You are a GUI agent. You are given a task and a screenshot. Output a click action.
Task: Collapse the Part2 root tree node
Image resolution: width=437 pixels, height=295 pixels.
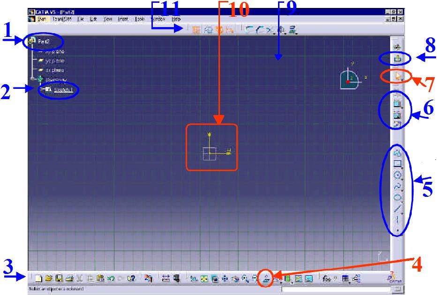[31, 42]
